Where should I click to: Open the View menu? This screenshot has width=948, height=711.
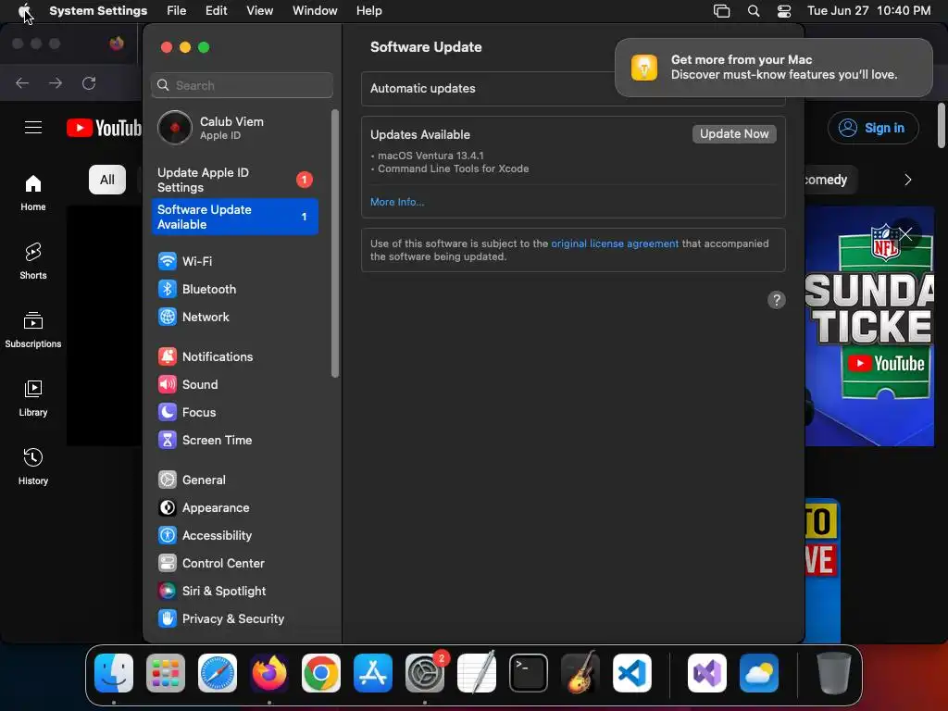tap(260, 11)
